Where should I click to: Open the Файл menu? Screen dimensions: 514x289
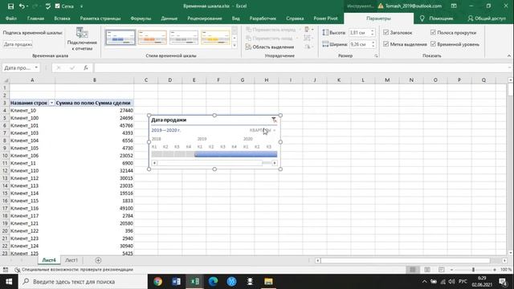pos(10,18)
